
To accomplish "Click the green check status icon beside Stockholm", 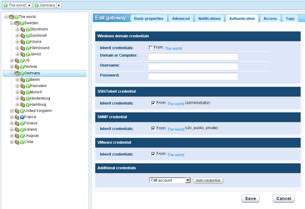I will [28, 30].
